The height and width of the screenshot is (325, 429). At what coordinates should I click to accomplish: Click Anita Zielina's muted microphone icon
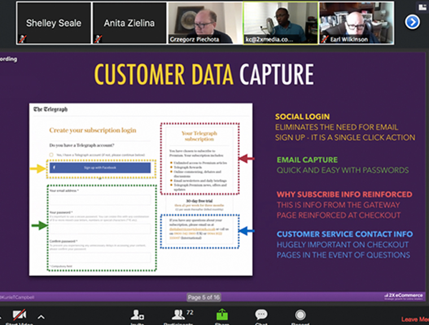click(98, 39)
